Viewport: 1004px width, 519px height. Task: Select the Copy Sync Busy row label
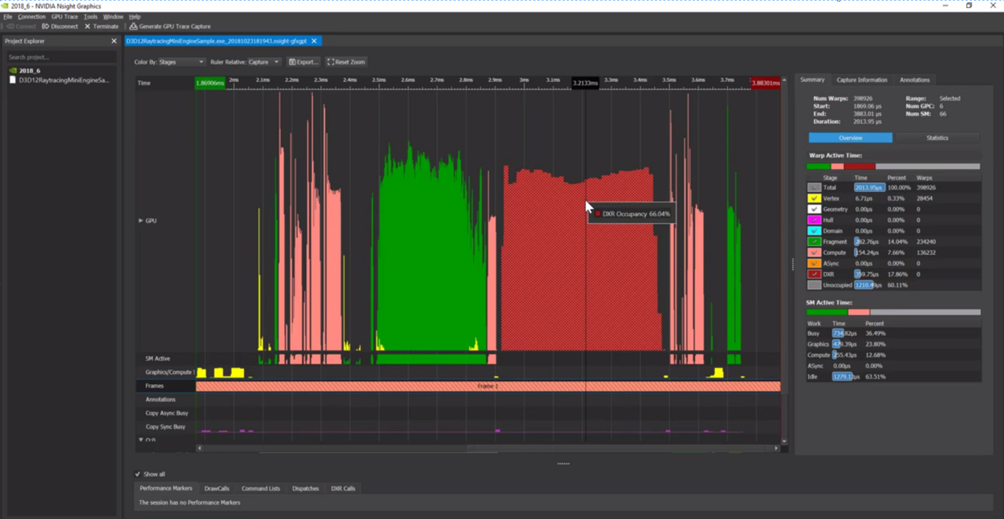coord(165,427)
